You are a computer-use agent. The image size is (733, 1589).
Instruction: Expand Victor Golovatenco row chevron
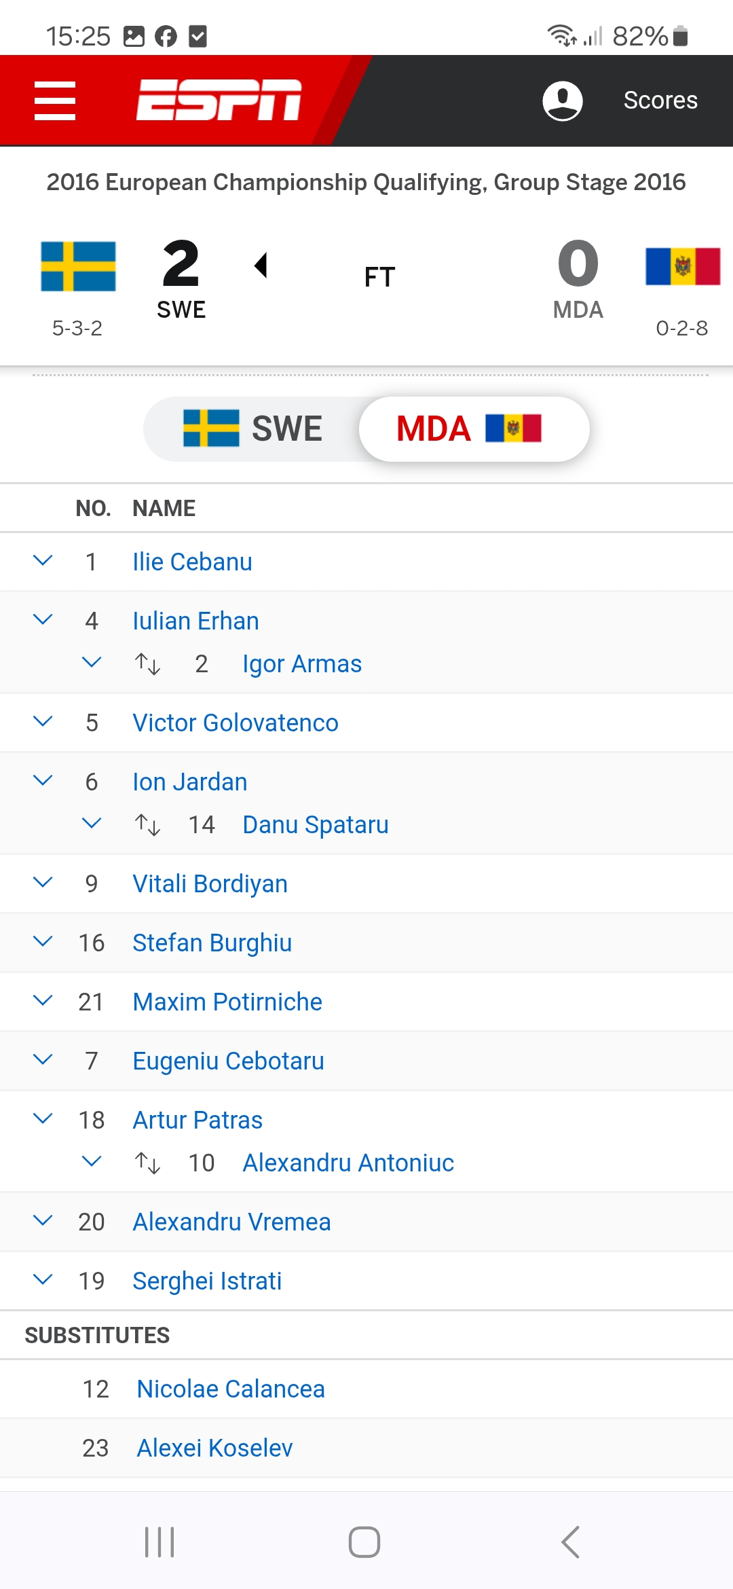coord(43,722)
